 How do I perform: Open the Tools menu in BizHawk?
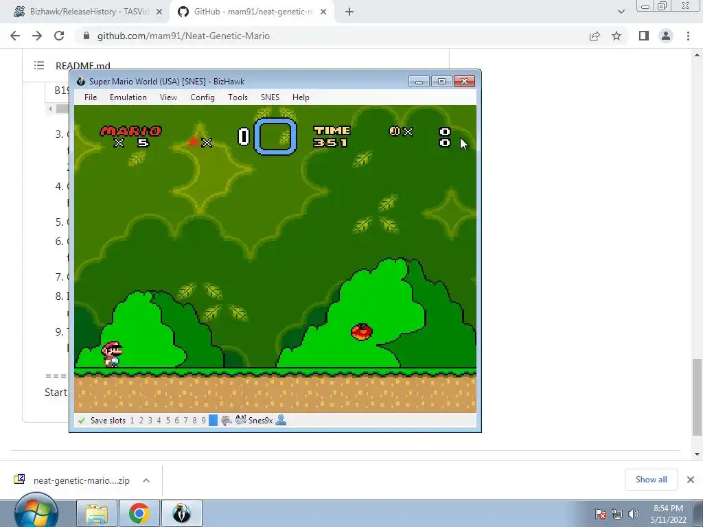[238, 97]
